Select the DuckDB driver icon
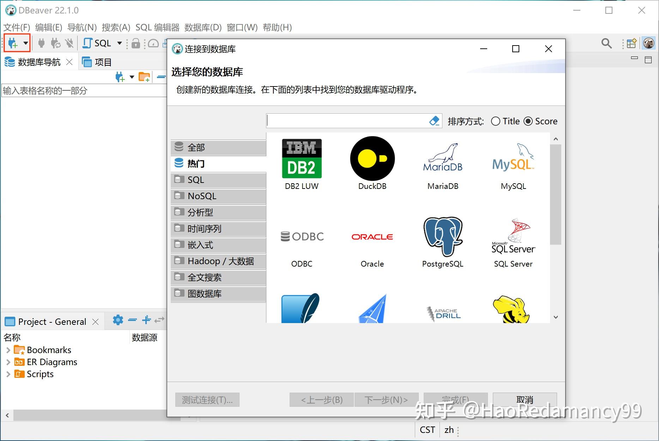This screenshot has width=659, height=441. 372,159
